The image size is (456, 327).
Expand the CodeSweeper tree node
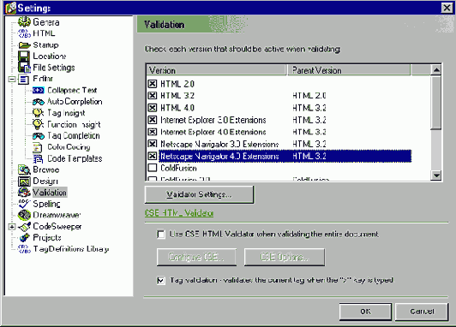coord(12,227)
